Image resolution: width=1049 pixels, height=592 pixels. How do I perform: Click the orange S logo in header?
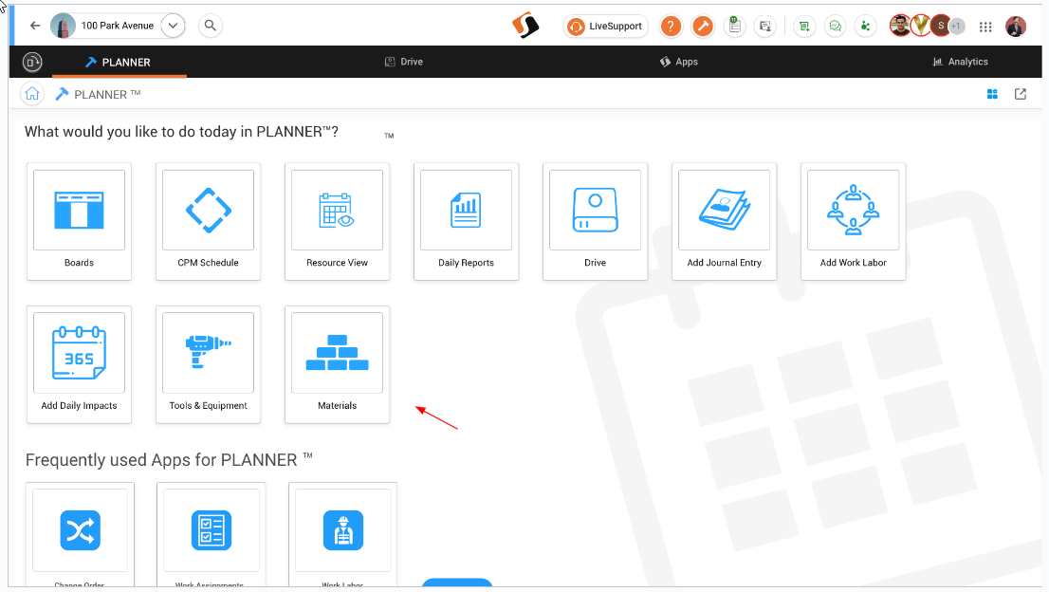pyautogui.click(x=525, y=26)
